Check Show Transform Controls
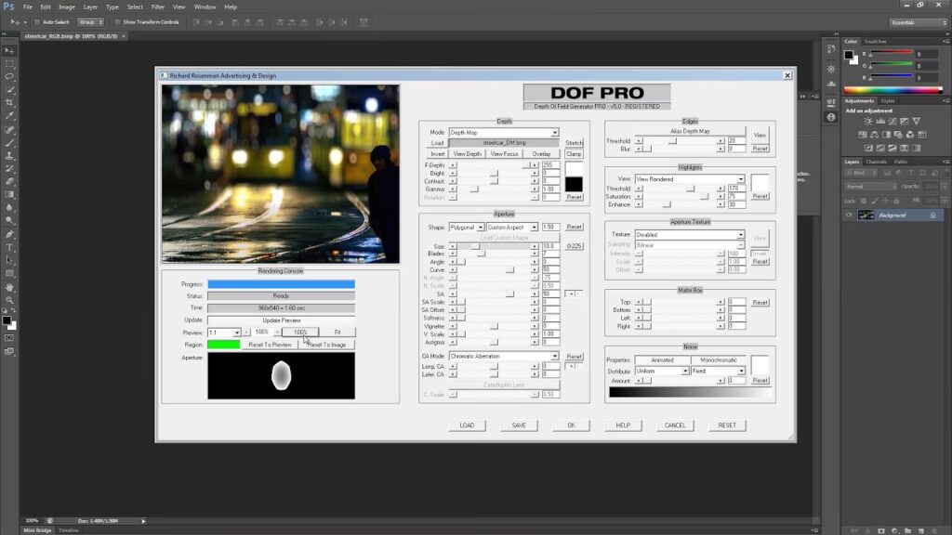The image size is (952, 535). 119,21
